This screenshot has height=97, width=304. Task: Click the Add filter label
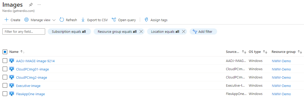pyautogui.click(x=205, y=32)
